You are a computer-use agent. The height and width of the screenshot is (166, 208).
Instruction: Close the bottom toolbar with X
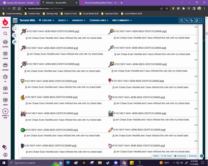coord(202,156)
